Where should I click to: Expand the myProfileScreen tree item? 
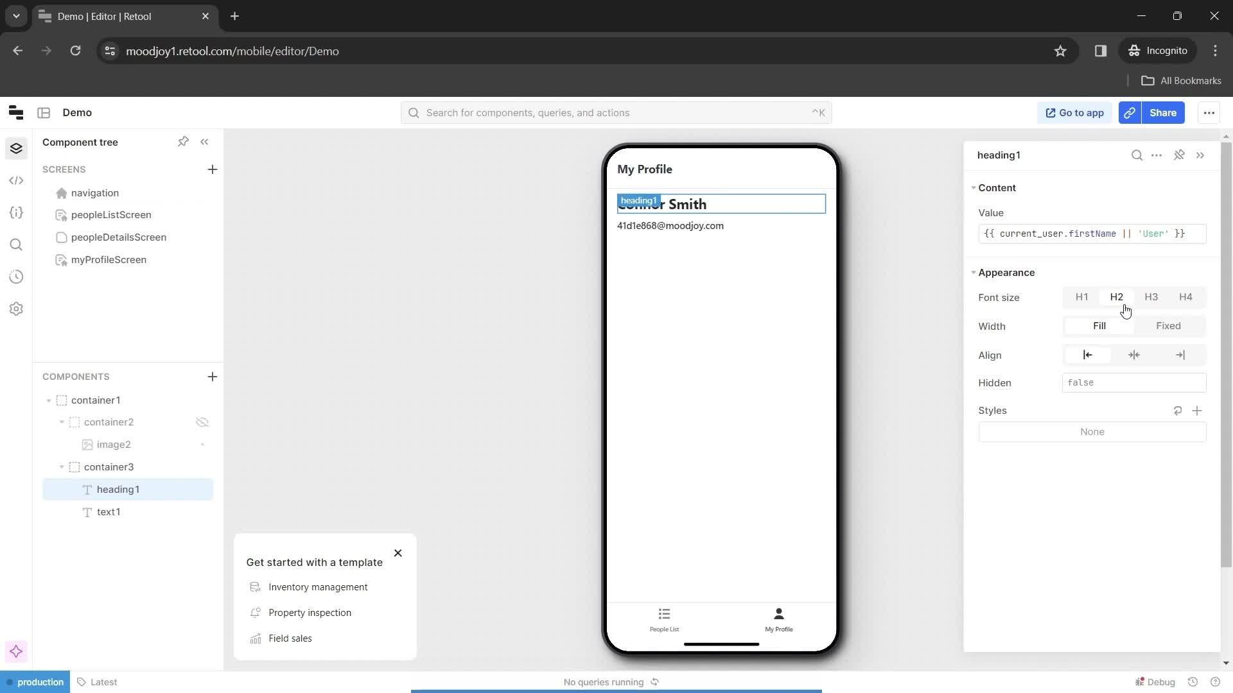48,259
